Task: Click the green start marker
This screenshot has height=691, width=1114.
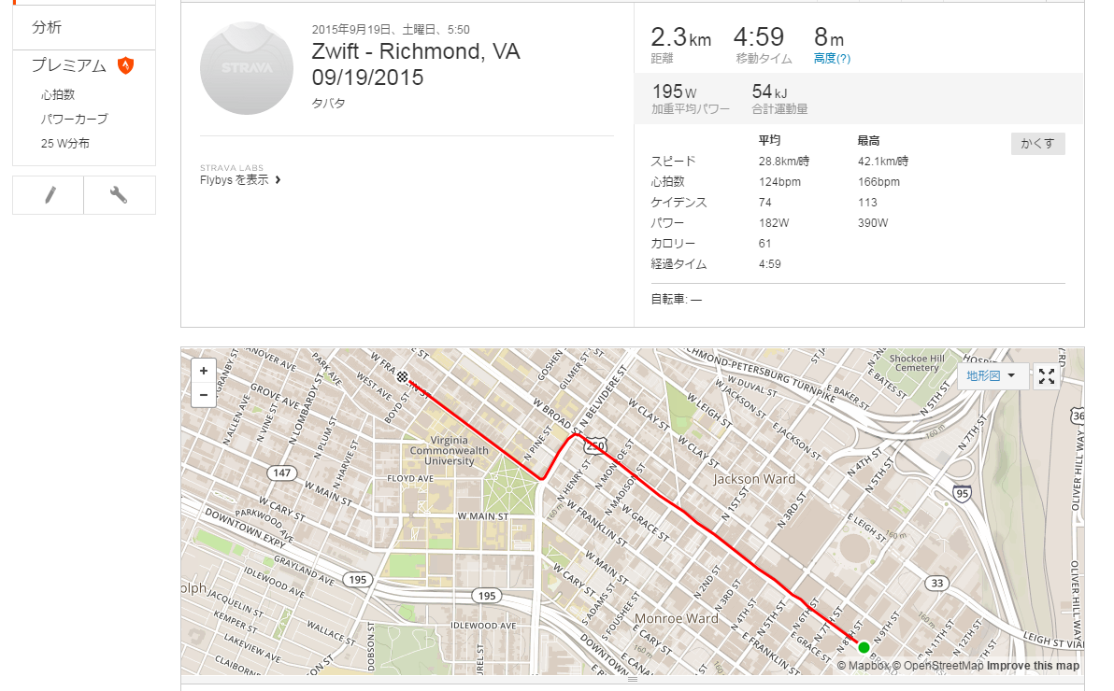Action: coord(864,647)
